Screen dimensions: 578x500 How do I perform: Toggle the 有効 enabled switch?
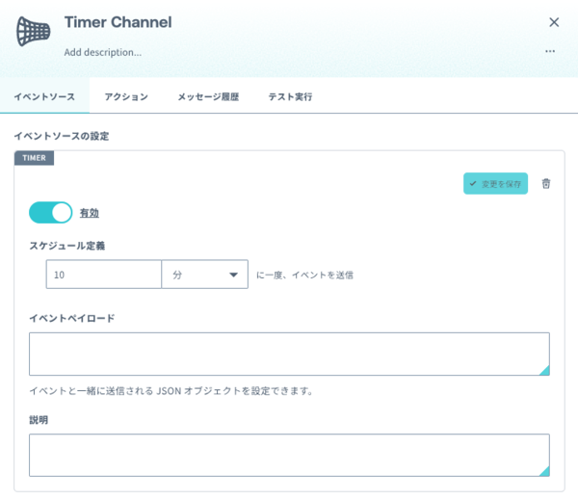pos(50,212)
